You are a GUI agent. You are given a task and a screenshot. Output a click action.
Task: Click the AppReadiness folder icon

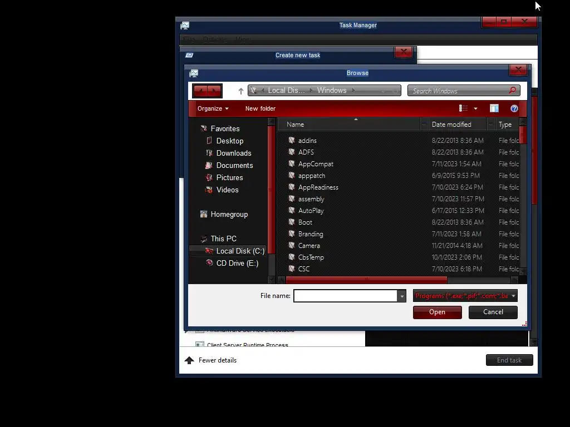pyautogui.click(x=292, y=187)
